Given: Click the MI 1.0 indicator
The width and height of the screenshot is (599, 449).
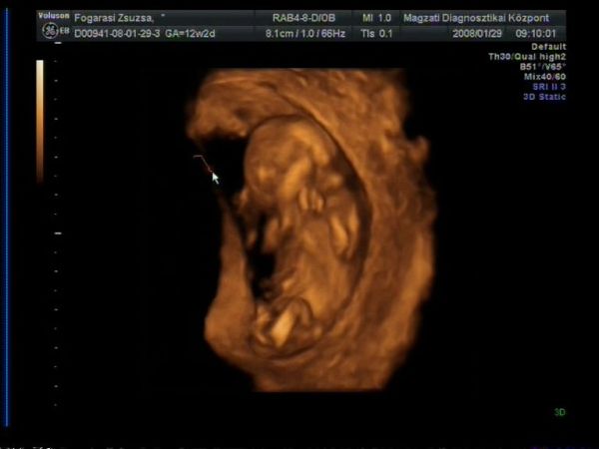Looking at the screenshot, I should (x=377, y=18).
